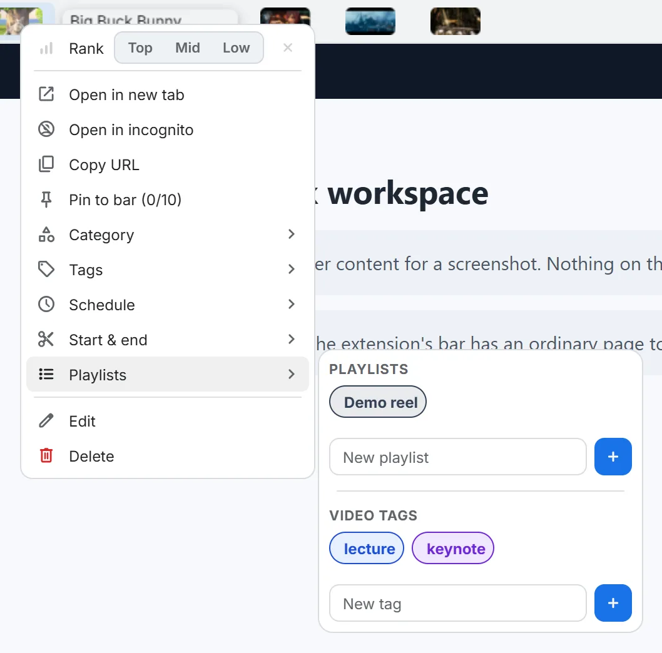This screenshot has width=662, height=653.
Task: Click the Open in new tab icon
Action: [x=46, y=94]
